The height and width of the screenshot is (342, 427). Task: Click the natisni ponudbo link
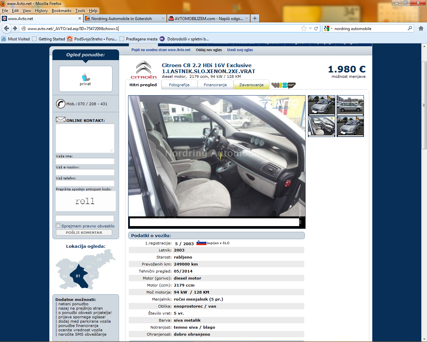pyautogui.click(x=73, y=304)
